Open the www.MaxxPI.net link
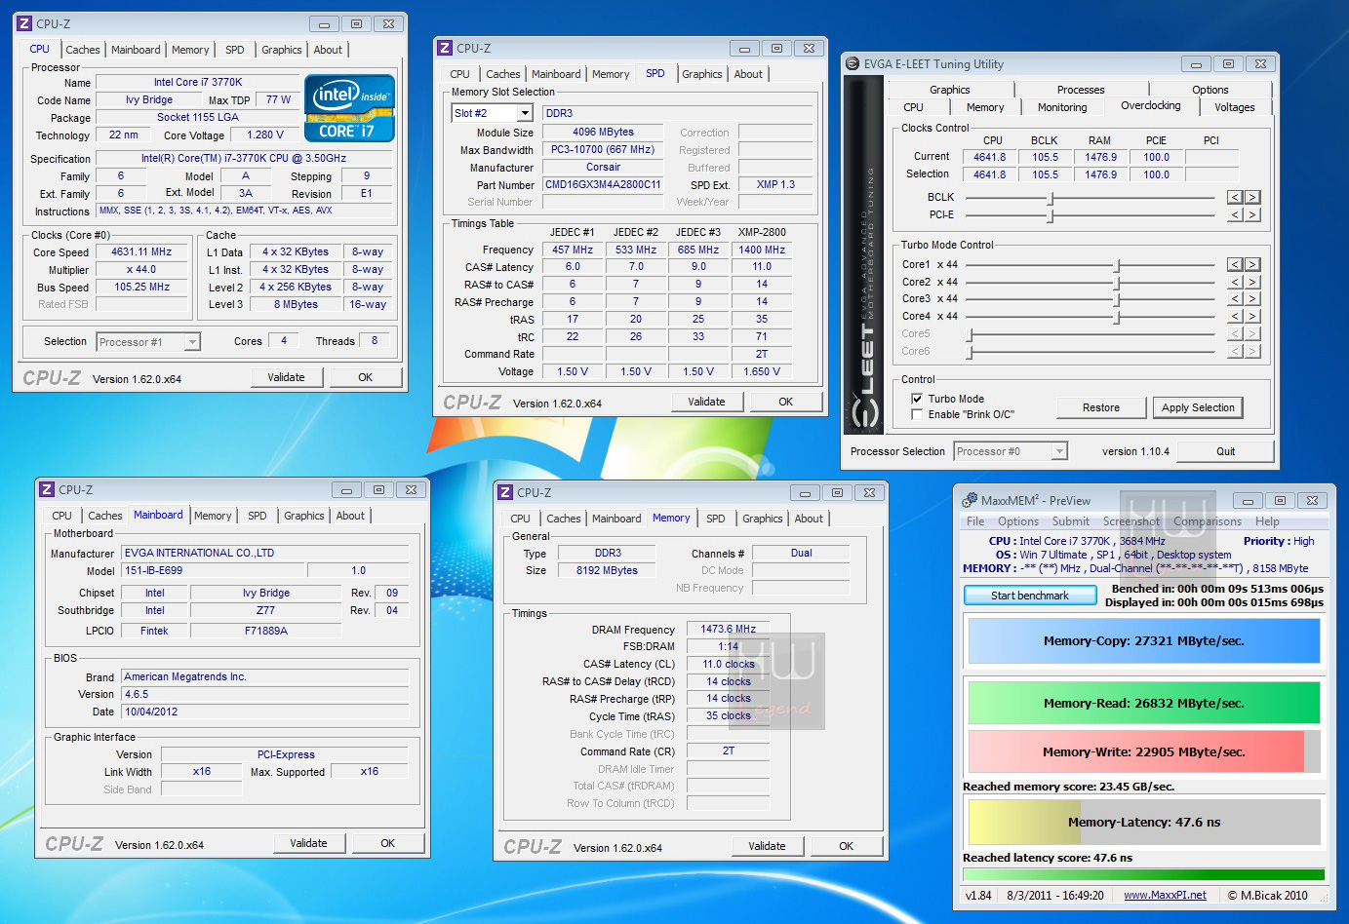Viewport: 1349px width, 924px height. [1165, 895]
